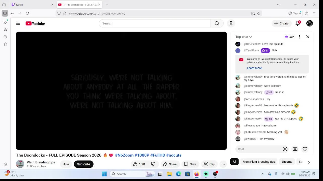The height and width of the screenshot is (181, 323).
Task: Open the emoji picker in chat
Action: click(285, 149)
